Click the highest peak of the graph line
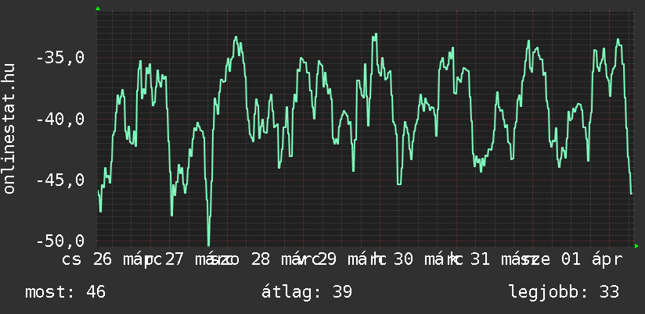The width and height of the screenshot is (645, 314). click(376, 34)
